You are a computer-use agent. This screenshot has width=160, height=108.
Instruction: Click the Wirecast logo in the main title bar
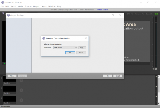(x=3, y=2)
